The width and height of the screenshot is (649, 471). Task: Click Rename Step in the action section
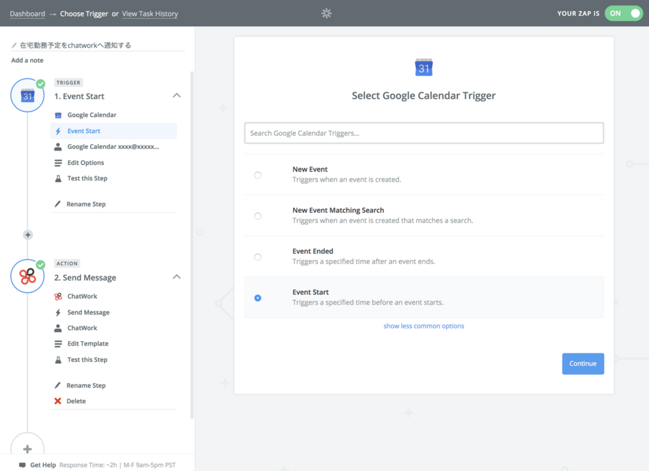[86, 386]
